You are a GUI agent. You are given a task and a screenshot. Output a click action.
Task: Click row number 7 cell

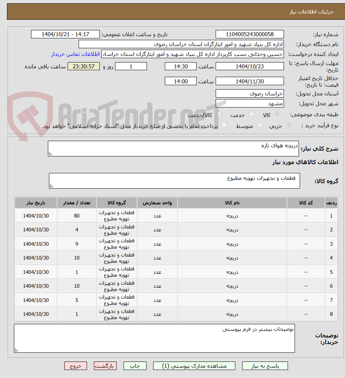(331, 300)
